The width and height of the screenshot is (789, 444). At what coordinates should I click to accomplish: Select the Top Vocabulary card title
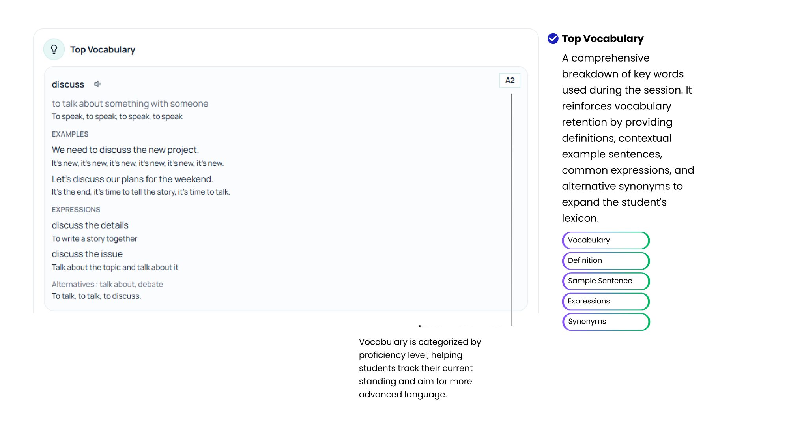pyautogui.click(x=103, y=50)
